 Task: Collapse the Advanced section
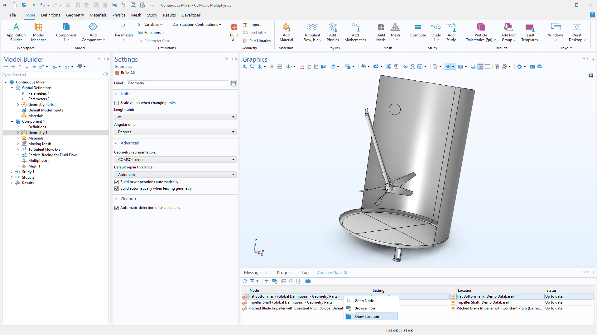click(116, 143)
